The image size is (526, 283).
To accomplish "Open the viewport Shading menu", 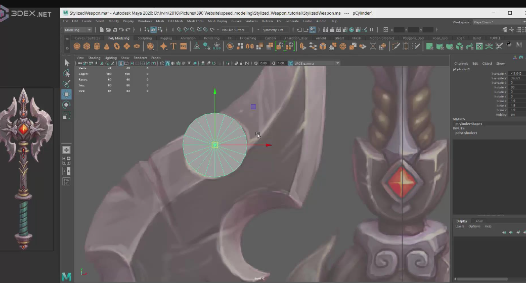I will tap(94, 58).
